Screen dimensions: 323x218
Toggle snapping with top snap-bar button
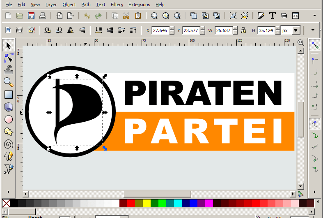pyautogui.click(x=315, y=44)
